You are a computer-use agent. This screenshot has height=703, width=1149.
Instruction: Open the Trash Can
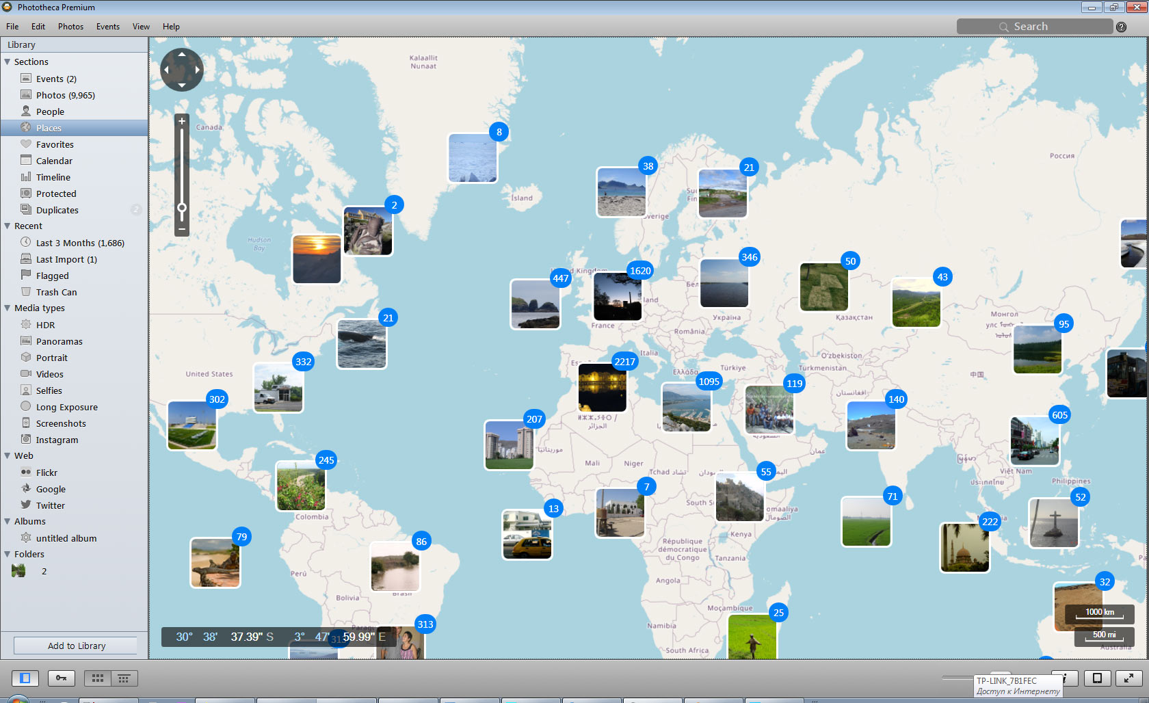tap(74, 292)
